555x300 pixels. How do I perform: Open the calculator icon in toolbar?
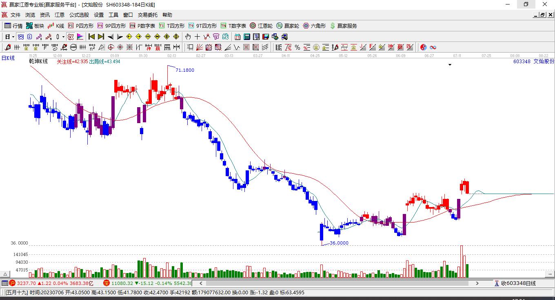coord(246,37)
